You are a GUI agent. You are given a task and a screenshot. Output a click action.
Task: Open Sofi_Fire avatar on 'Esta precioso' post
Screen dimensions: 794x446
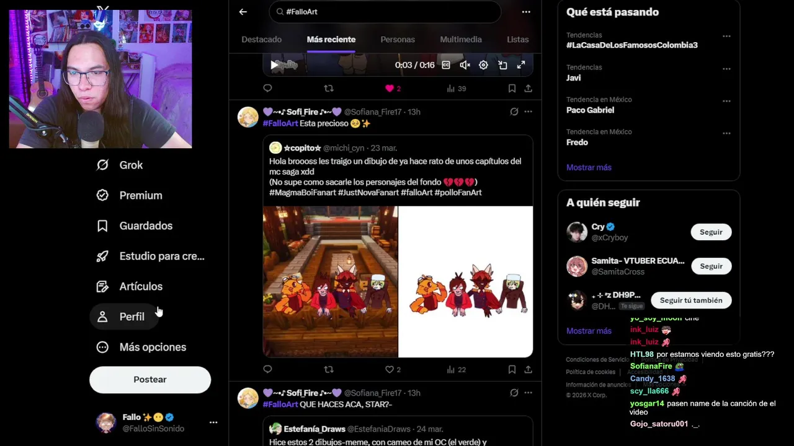[x=248, y=116]
